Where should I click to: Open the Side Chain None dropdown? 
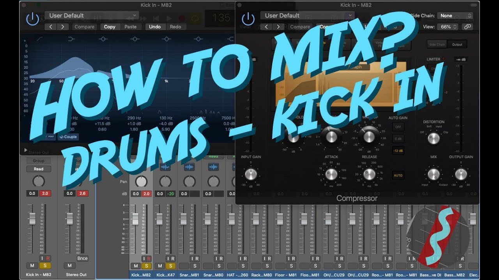[455, 16]
